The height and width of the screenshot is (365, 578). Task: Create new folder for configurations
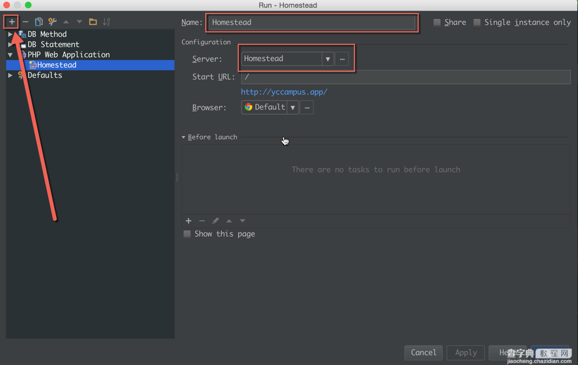pyautogui.click(x=93, y=22)
